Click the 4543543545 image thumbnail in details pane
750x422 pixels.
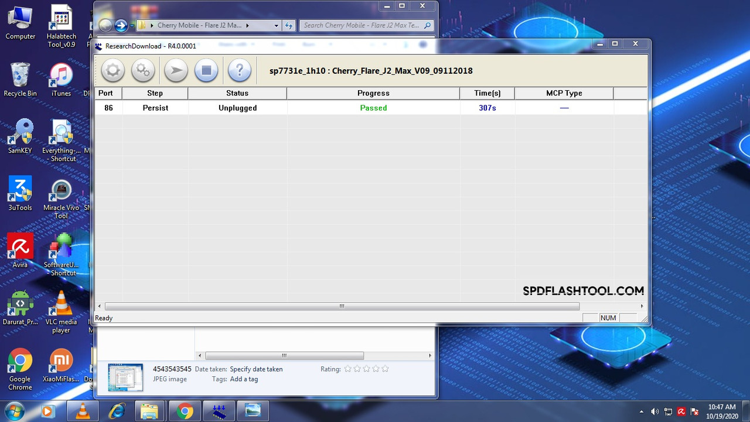125,377
